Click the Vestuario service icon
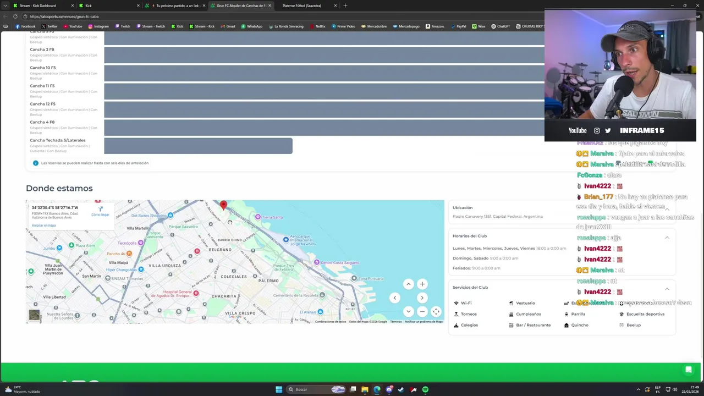 [x=511, y=303]
